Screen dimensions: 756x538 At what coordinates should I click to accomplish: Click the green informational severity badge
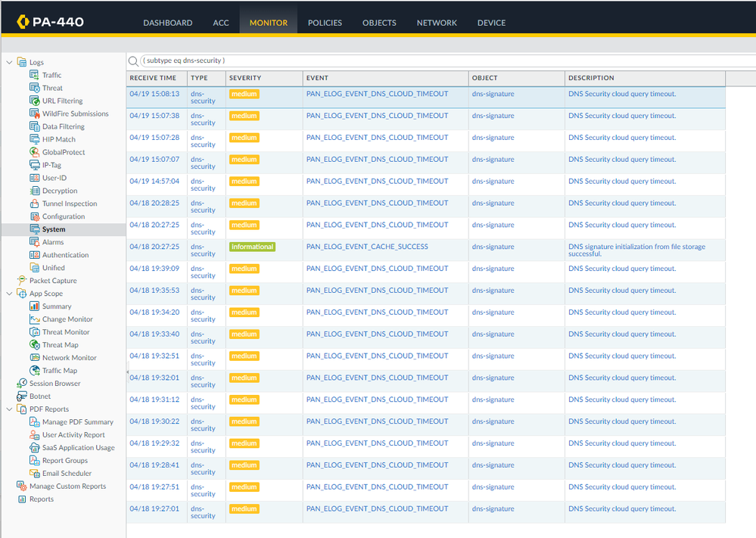tap(252, 247)
